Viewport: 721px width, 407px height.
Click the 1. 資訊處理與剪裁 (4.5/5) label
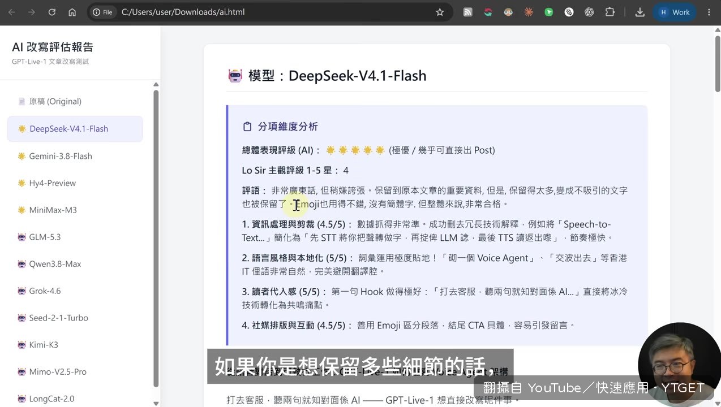(x=298, y=224)
